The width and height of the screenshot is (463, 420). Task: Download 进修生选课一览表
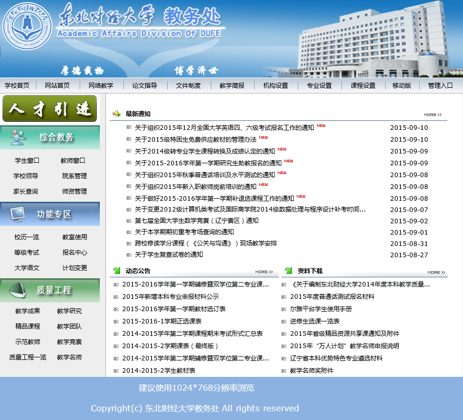[x=315, y=321]
